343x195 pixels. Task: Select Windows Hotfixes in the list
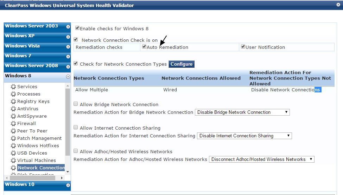pyautogui.click(x=38, y=146)
